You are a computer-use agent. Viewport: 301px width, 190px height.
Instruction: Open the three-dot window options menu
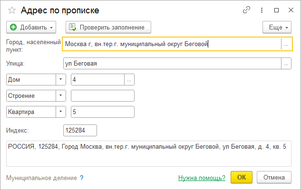coord(262,10)
